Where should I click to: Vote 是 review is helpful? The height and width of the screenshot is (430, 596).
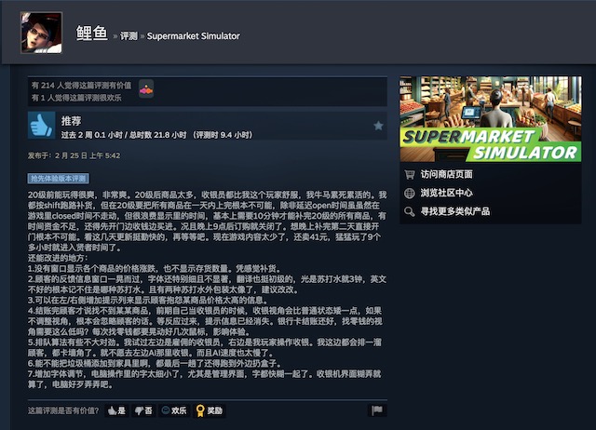click(116, 410)
